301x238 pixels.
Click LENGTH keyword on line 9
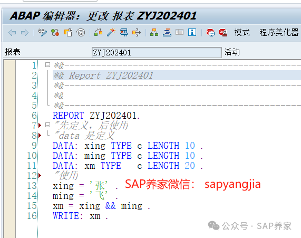[x=163, y=146]
